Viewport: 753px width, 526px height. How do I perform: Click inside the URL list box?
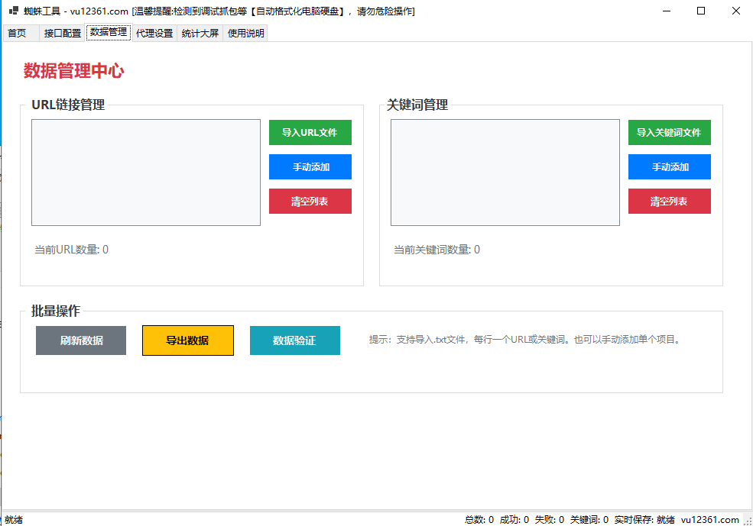(x=145, y=173)
